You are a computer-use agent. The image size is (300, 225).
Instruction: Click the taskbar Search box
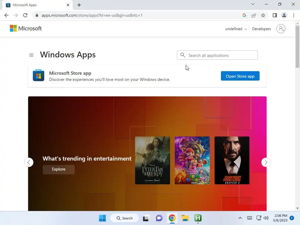pos(125,218)
